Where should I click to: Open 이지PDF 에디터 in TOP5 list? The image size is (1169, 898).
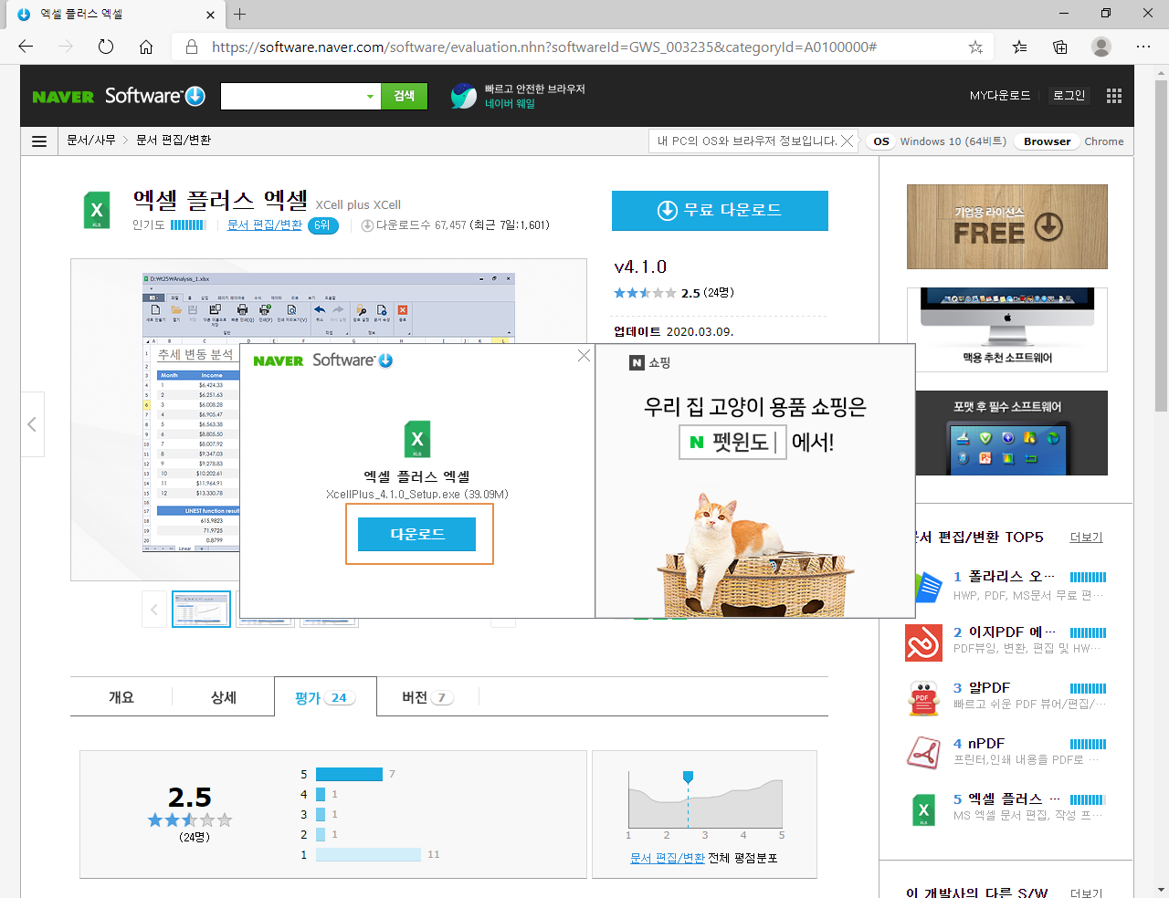pos(1004,632)
